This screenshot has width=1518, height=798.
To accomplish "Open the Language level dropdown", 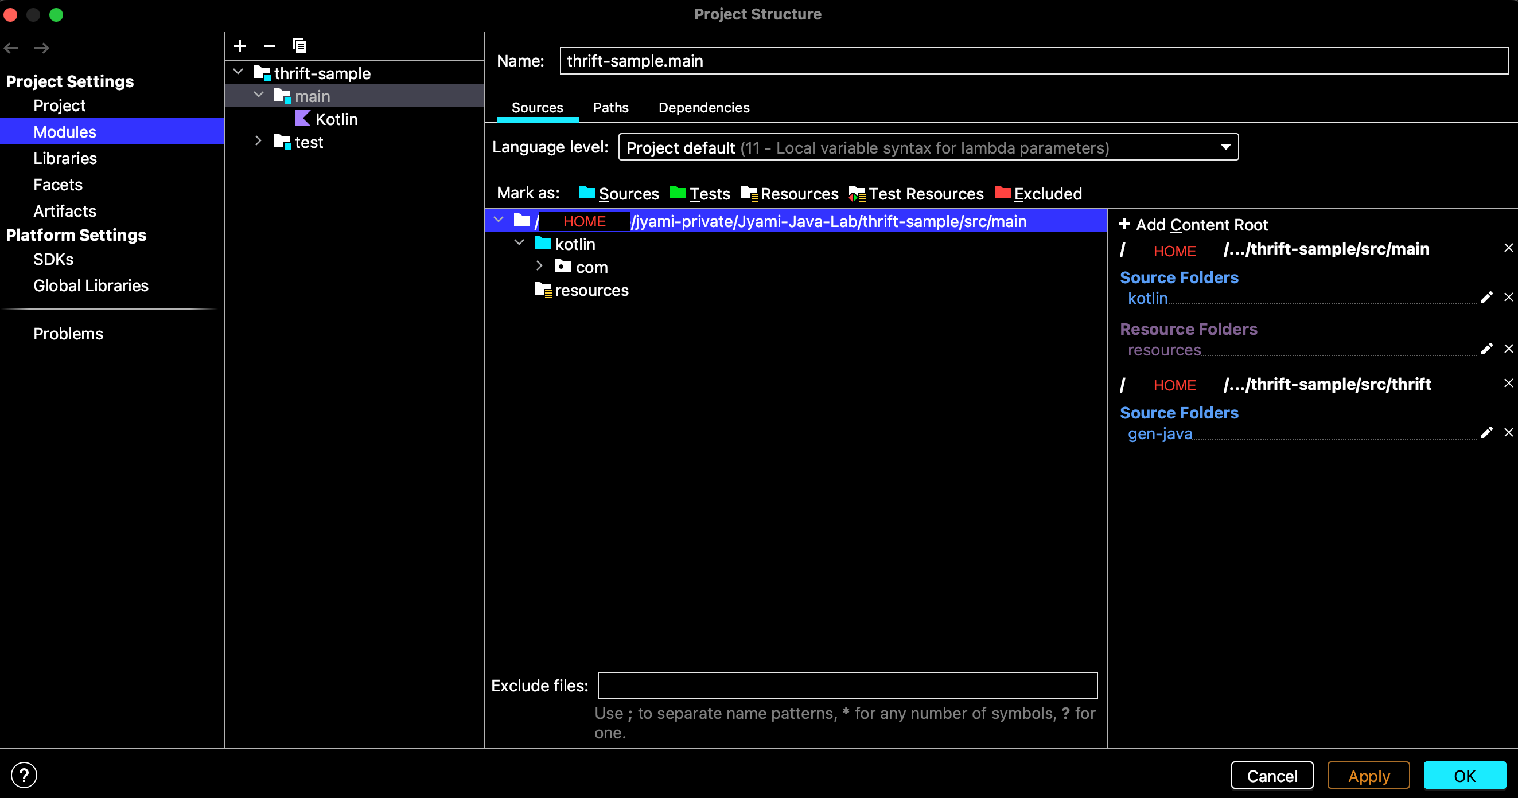I will click(x=928, y=147).
